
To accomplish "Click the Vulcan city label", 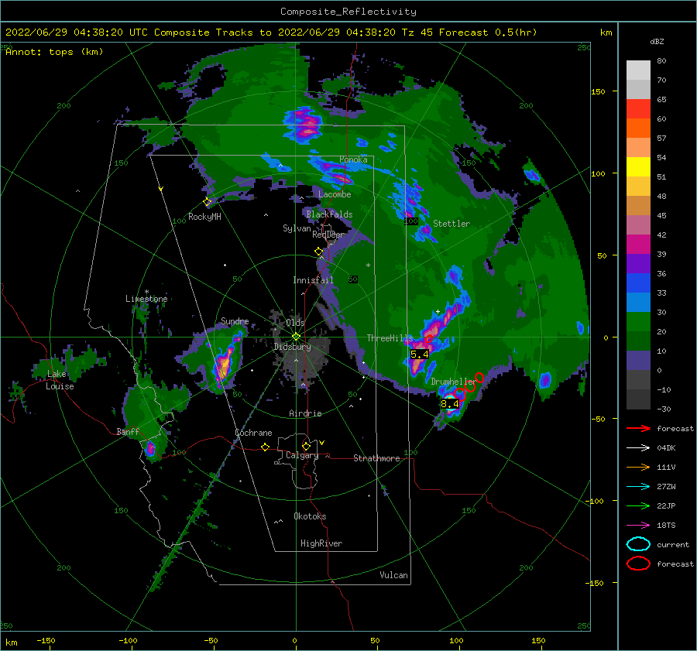I will (x=394, y=575).
